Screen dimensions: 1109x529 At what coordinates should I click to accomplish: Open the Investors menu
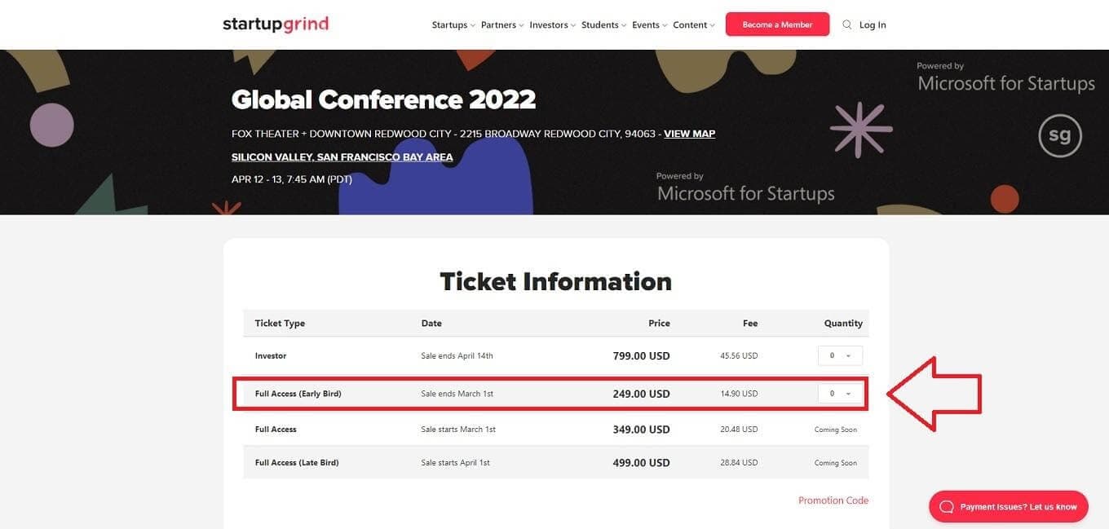pos(549,24)
